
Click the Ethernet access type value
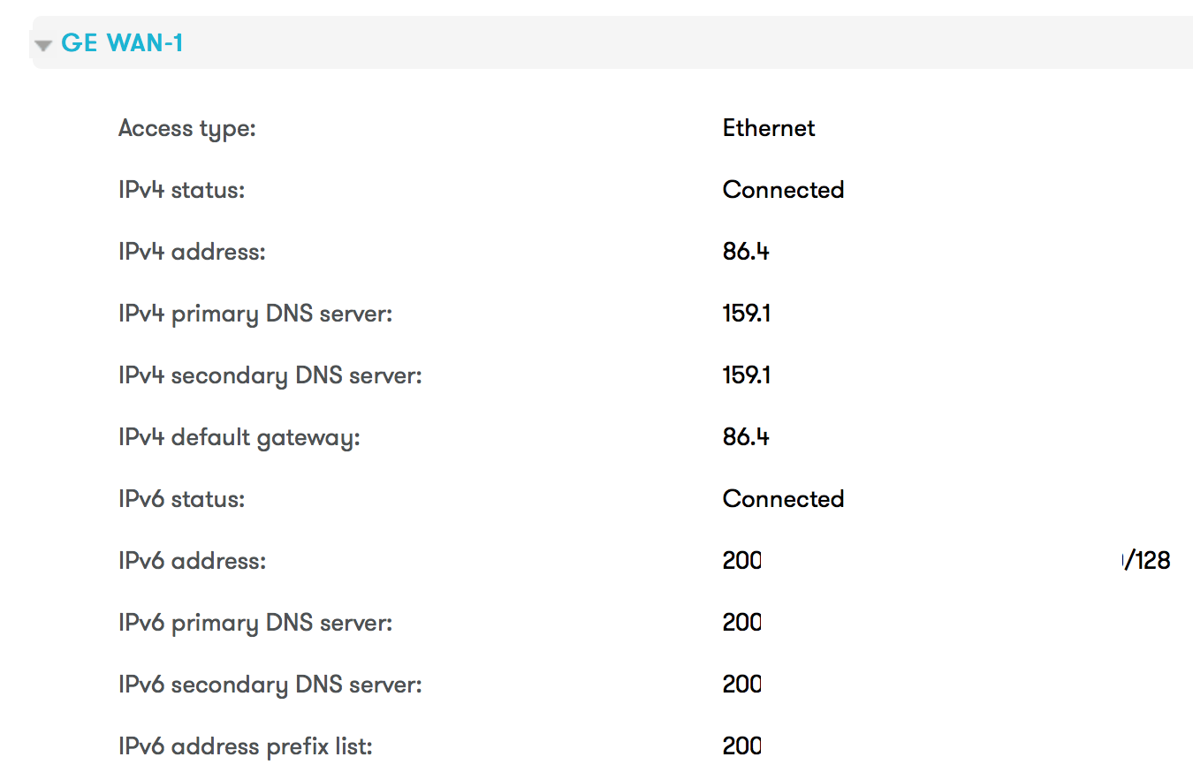pos(768,129)
